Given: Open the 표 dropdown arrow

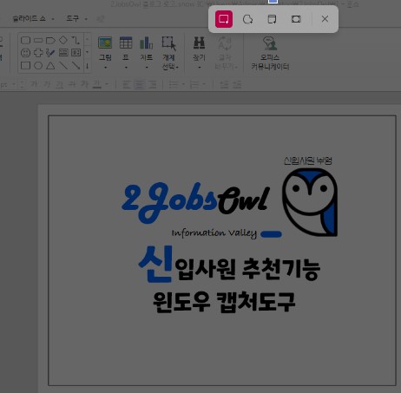Looking at the screenshot, I should 126,68.
